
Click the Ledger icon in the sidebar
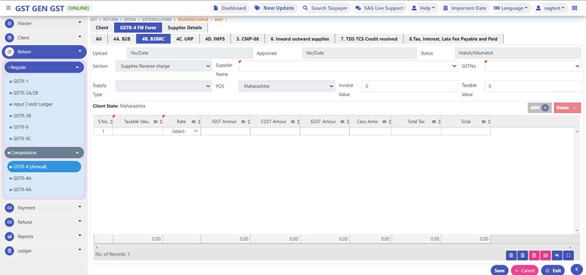click(x=10, y=251)
